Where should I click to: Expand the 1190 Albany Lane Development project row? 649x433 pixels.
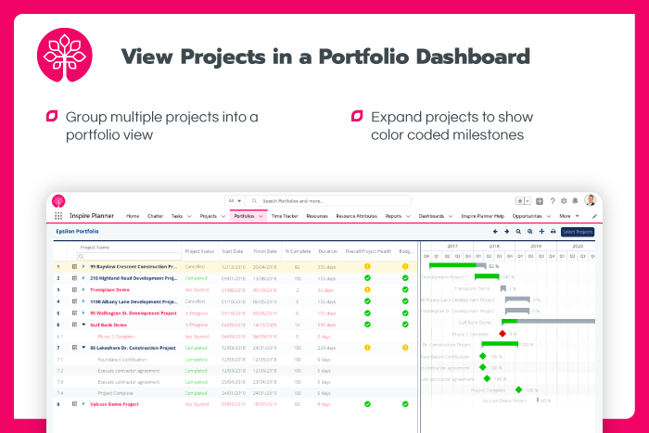tap(83, 301)
